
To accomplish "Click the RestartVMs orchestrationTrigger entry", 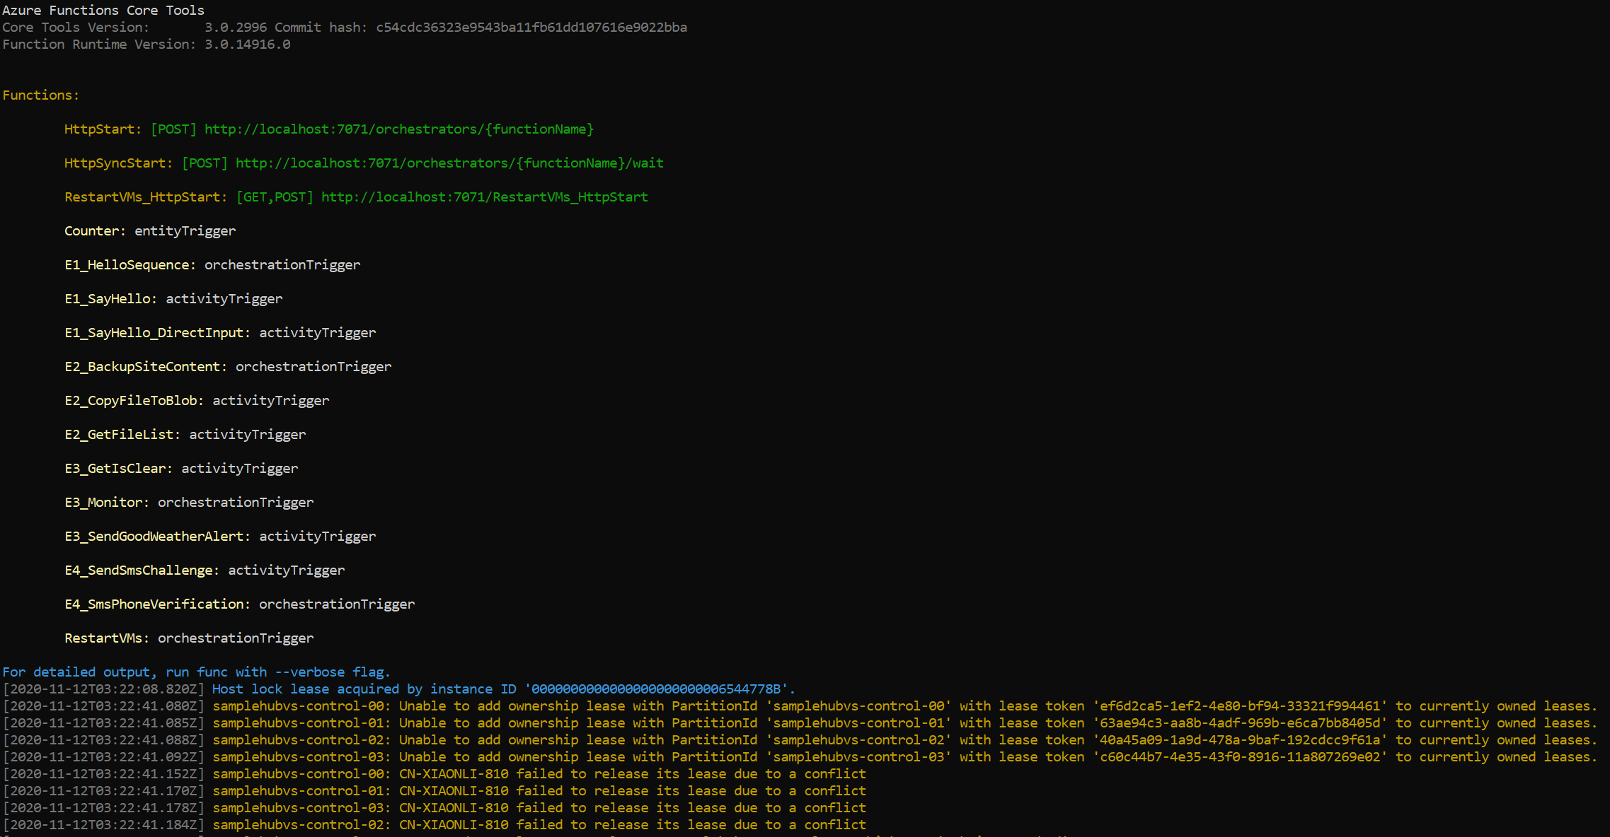I will pyautogui.click(x=188, y=638).
